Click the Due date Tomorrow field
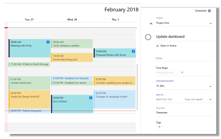The image size is (221, 139). pyautogui.click(x=185, y=113)
